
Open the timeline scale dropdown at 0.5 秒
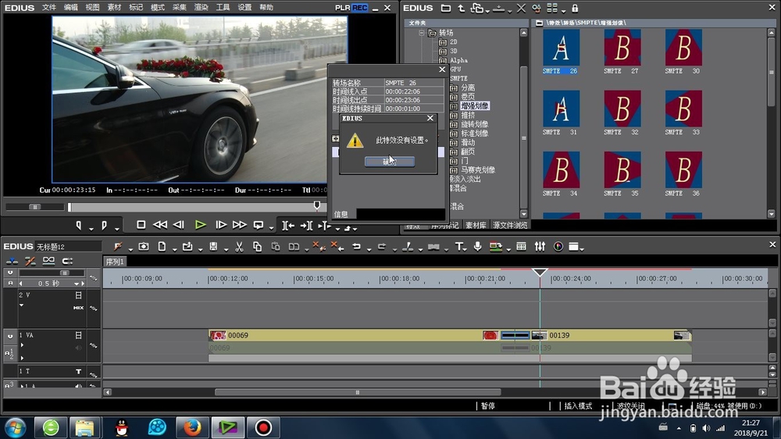[x=77, y=284]
